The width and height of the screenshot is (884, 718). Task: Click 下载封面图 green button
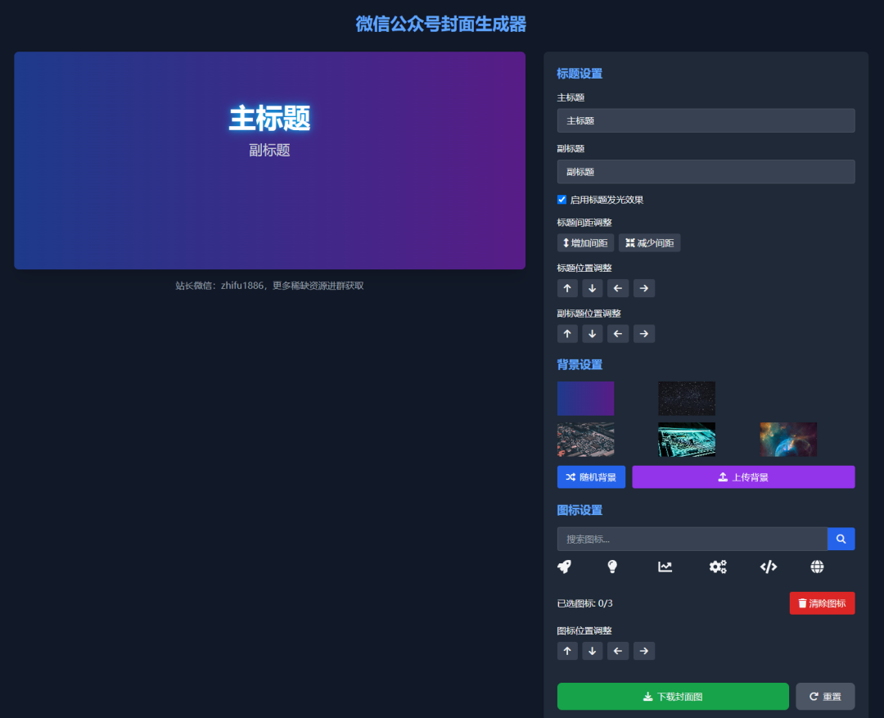point(673,697)
